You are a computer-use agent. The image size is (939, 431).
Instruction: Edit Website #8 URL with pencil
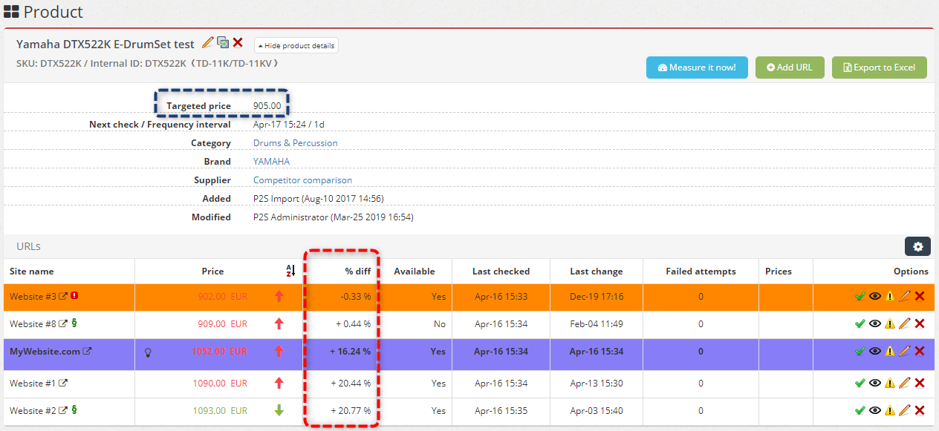click(x=904, y=323)
